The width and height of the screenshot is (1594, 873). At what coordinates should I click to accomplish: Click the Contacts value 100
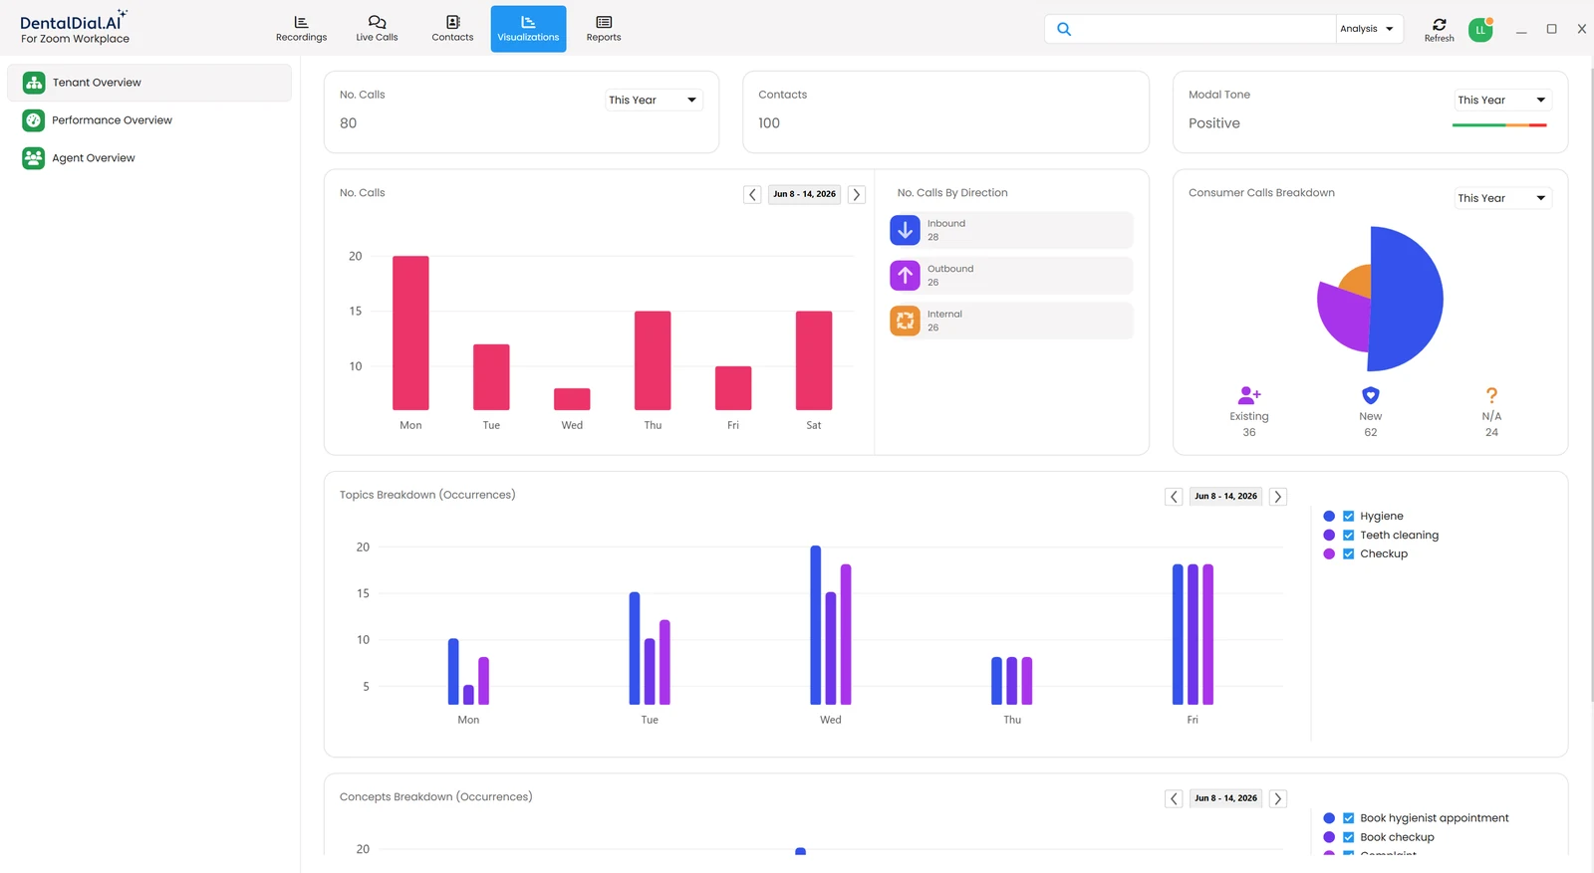pos(769,123)
